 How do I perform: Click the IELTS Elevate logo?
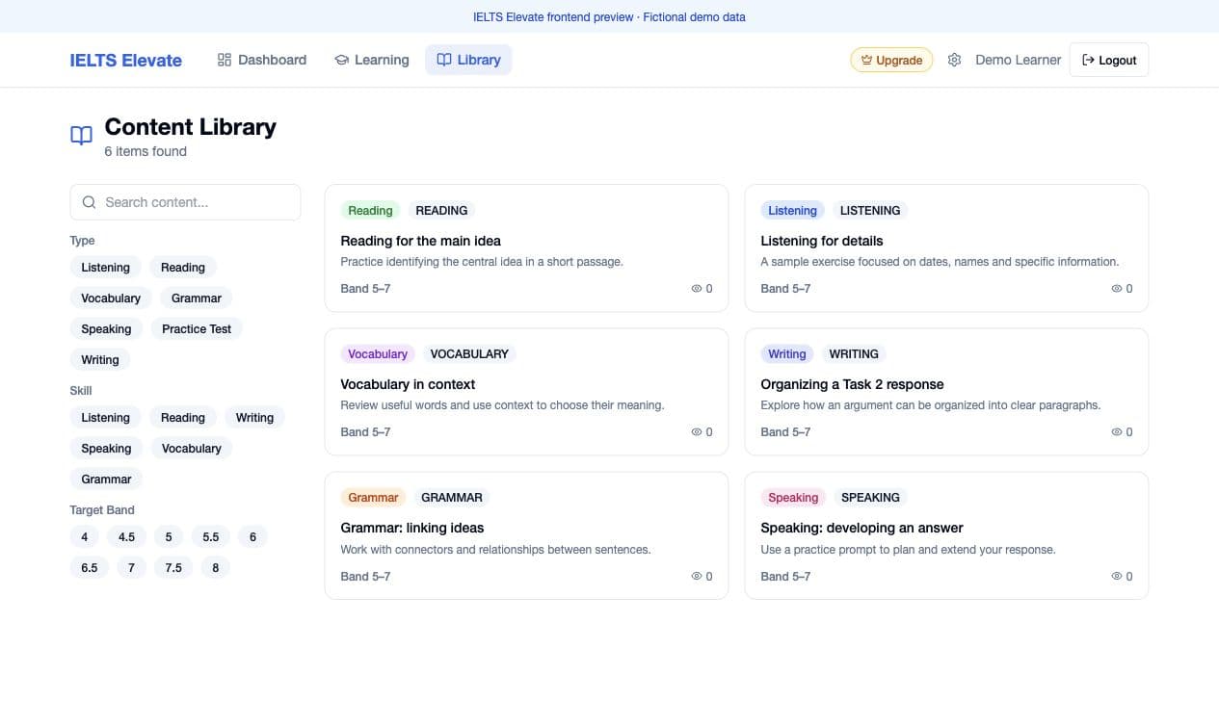126,60
